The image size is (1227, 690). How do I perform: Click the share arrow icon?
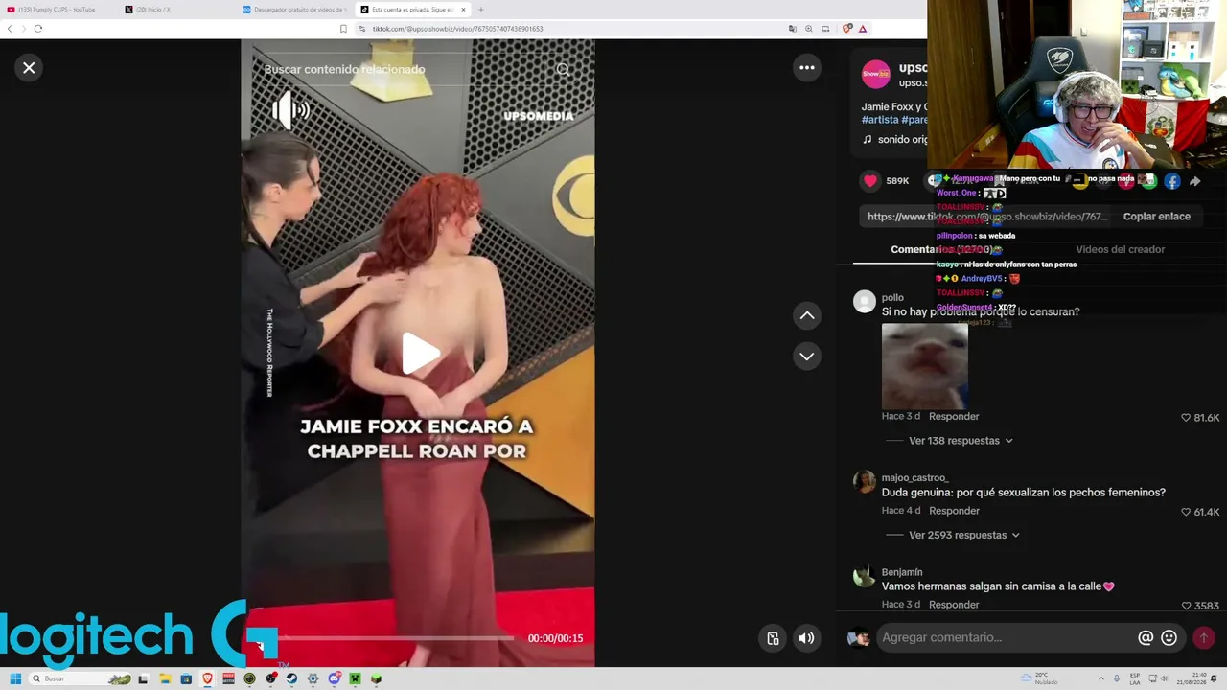click(1195, 181)
